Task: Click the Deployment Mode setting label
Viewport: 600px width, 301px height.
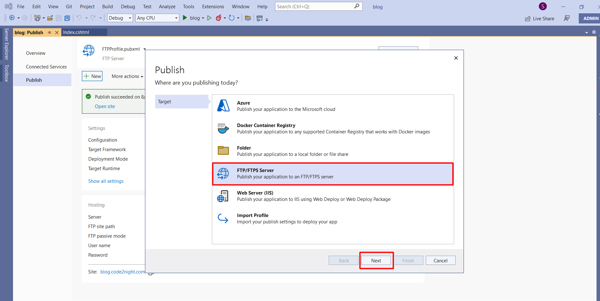Action: pos(108,159)
